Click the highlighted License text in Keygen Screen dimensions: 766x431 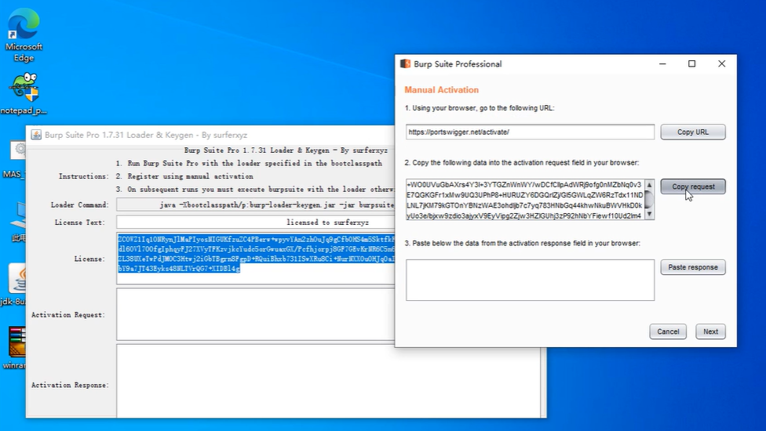tap(256, 254)
